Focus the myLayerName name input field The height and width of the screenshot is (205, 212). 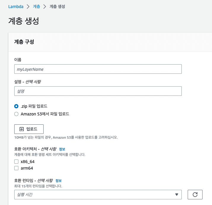(98, 69)
